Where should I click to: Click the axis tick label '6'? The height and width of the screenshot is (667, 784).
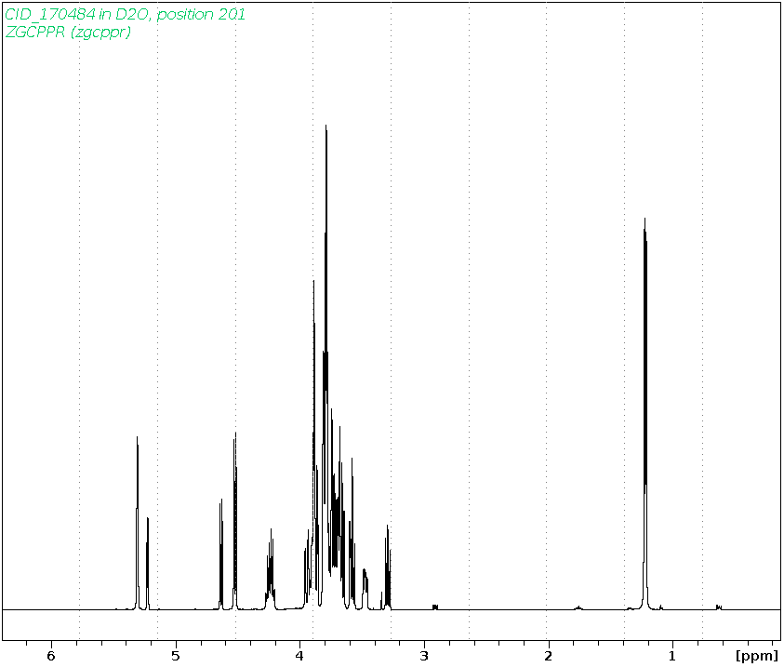51,656
